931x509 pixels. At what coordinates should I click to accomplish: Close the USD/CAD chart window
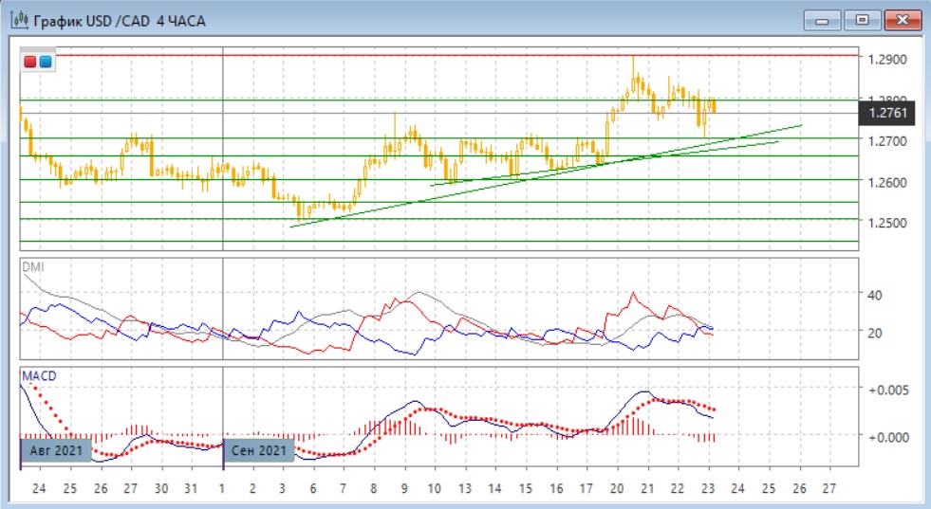click(902, 20)
